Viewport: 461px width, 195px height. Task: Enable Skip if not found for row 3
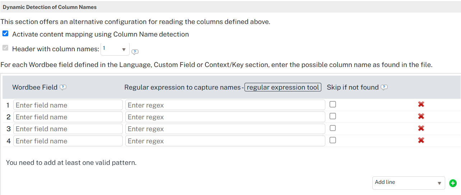[333, 128]
